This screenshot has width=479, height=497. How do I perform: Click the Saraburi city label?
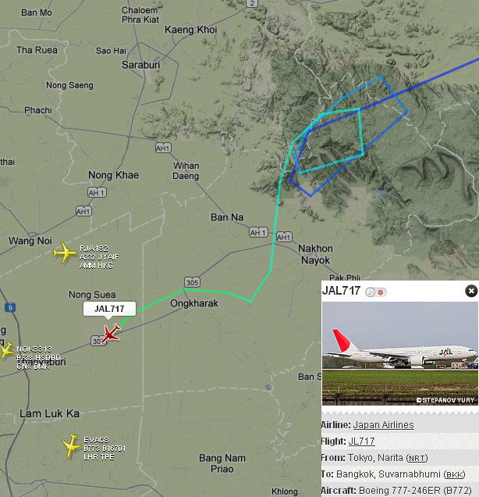(x=140, y=65)
